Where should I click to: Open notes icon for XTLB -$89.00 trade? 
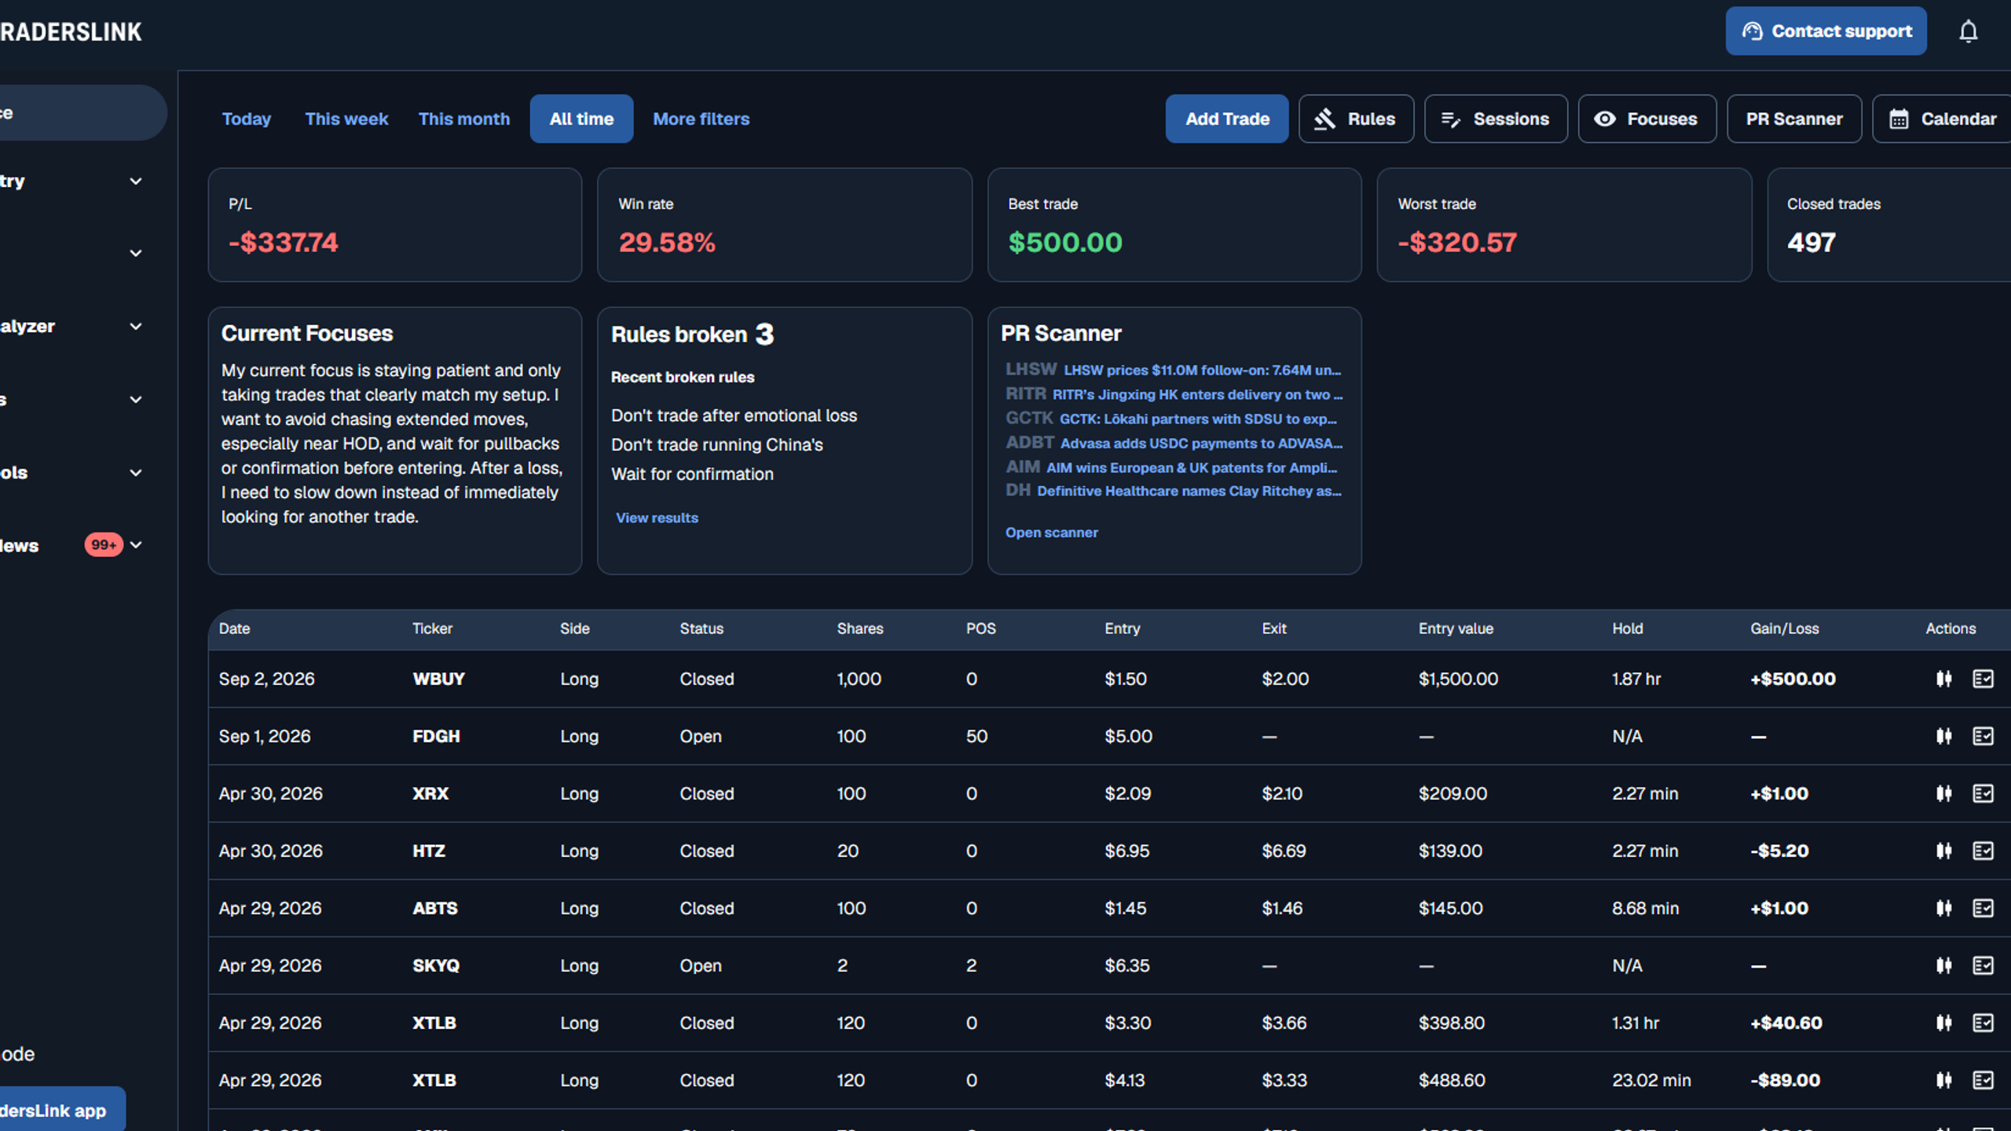pos(1983,1080)
